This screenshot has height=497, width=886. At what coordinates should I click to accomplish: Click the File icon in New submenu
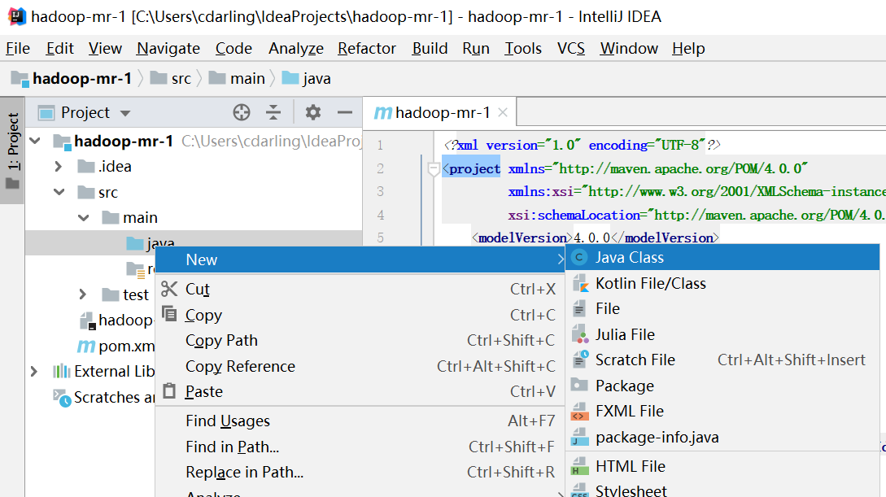pyautogui.click(x=578, y=308)
